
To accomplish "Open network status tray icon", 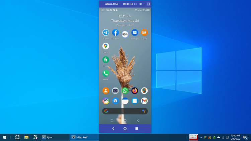I will click(223, 137).
